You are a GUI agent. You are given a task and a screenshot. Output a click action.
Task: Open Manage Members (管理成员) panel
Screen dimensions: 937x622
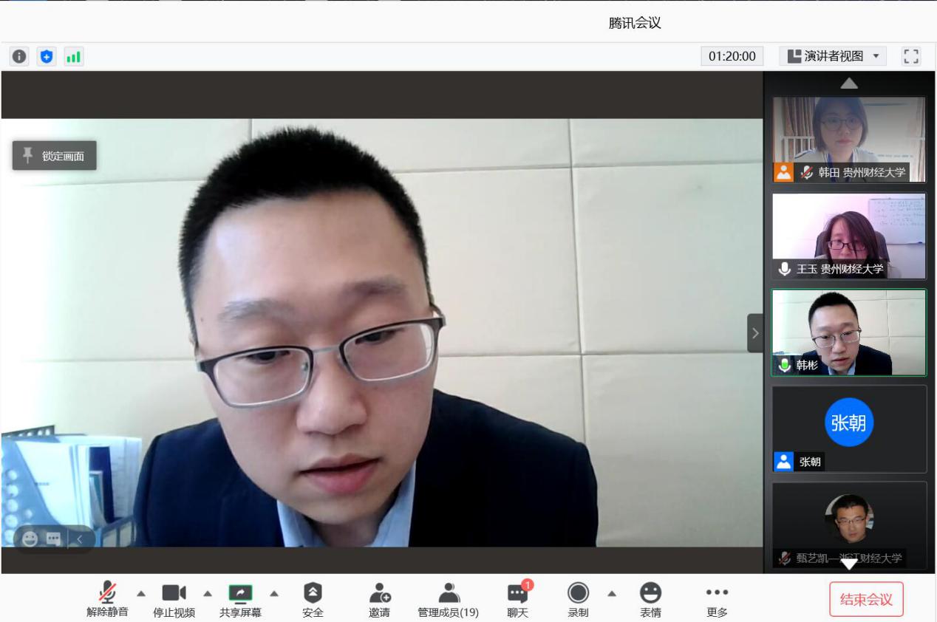pos(448,598)
